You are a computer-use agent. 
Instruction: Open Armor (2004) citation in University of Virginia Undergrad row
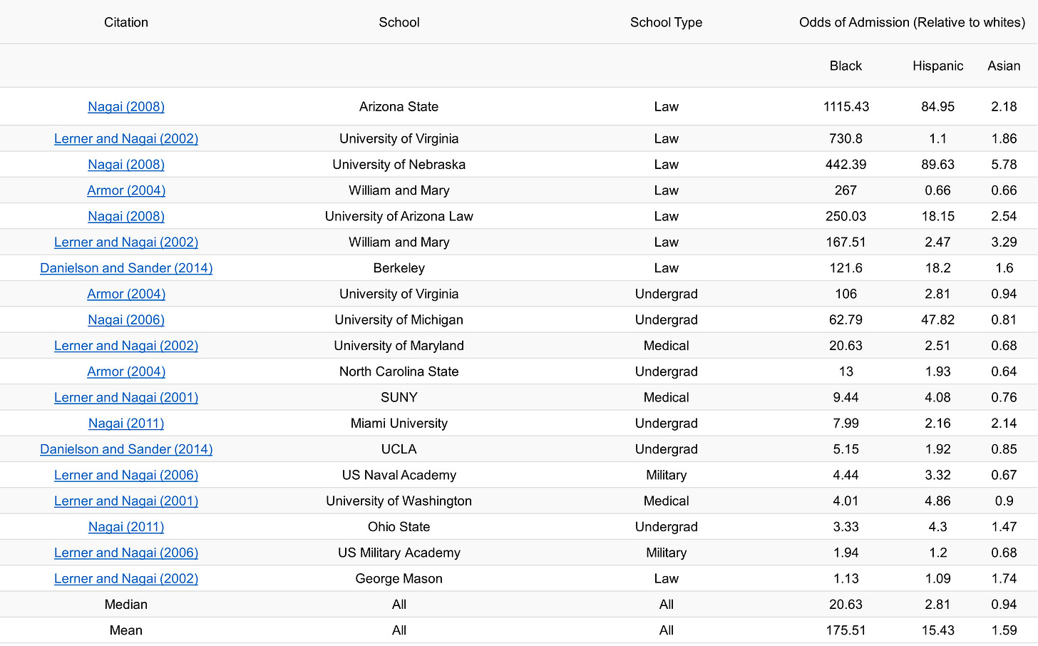coord(126,294)
